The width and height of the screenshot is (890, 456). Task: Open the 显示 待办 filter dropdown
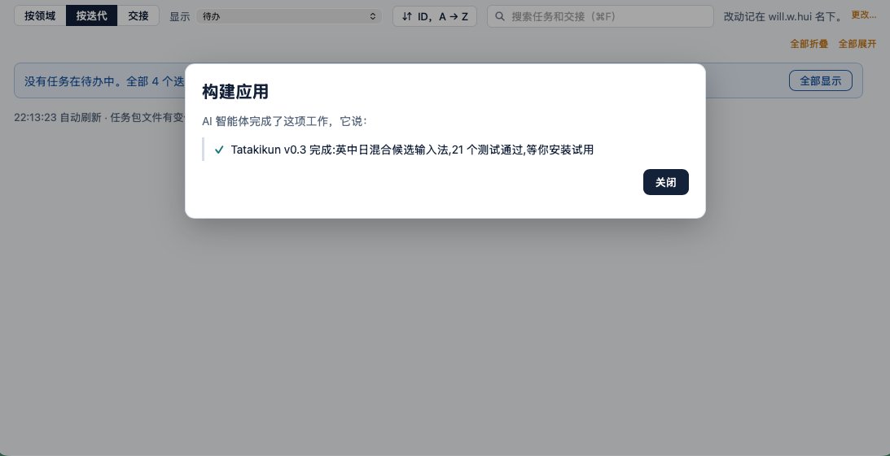click(289, 16)
